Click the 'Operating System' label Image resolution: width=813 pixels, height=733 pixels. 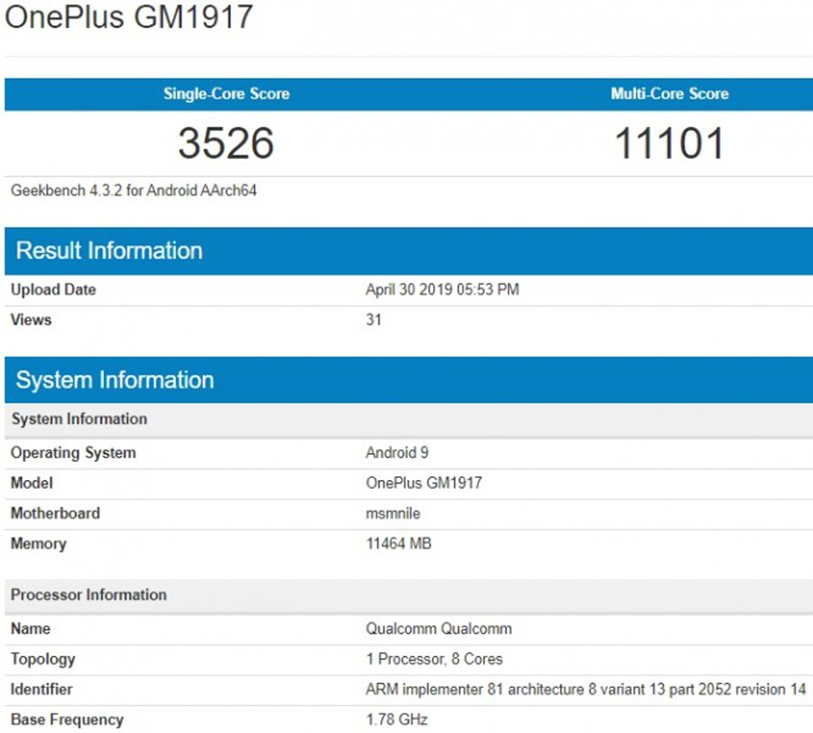[74, 453]
